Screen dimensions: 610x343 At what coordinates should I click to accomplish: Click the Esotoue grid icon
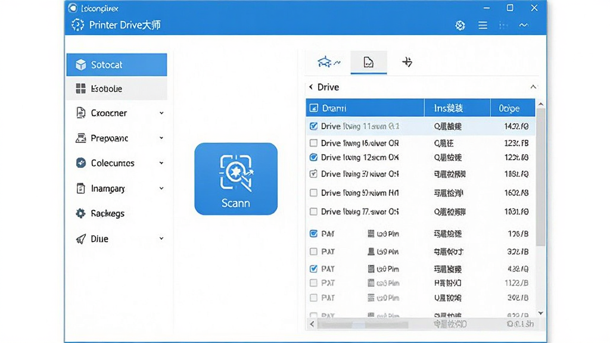[80, 89]
